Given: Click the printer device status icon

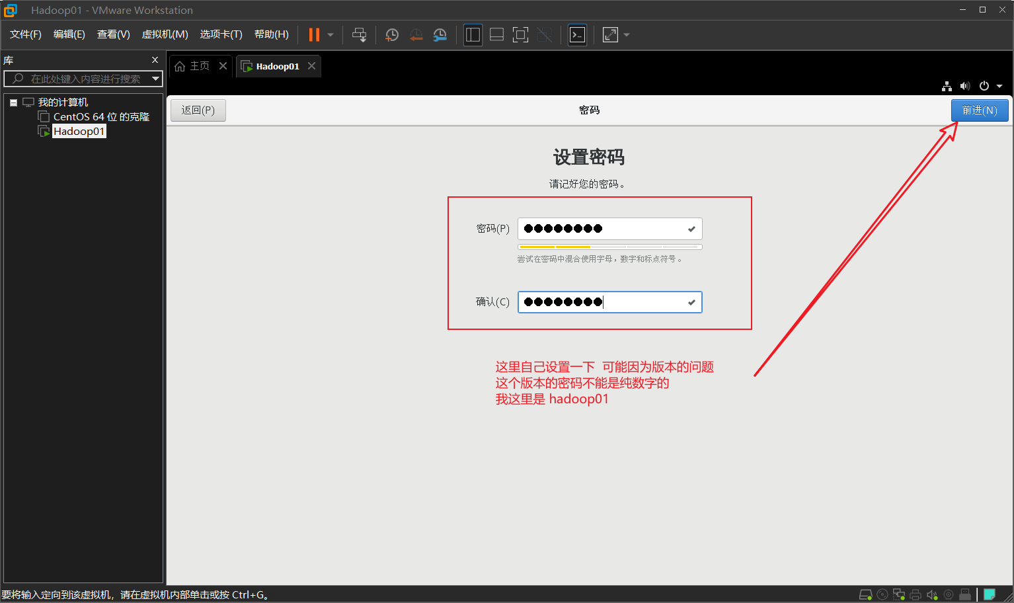Looking at the screenshot, I should click(x=916, y=595).
